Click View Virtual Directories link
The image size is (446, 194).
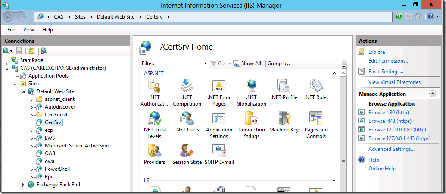click(395, 82)
